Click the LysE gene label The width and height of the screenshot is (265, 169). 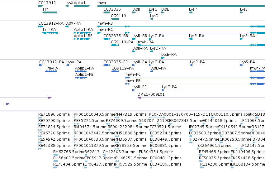point(165,9)
